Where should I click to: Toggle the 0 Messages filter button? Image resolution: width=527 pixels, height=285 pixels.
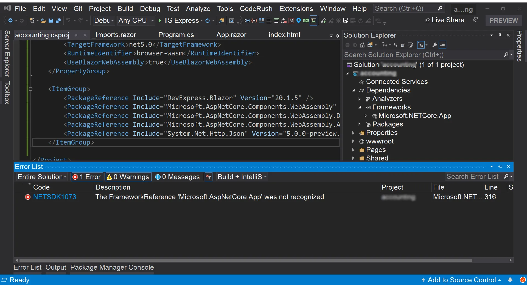(177, 177)
